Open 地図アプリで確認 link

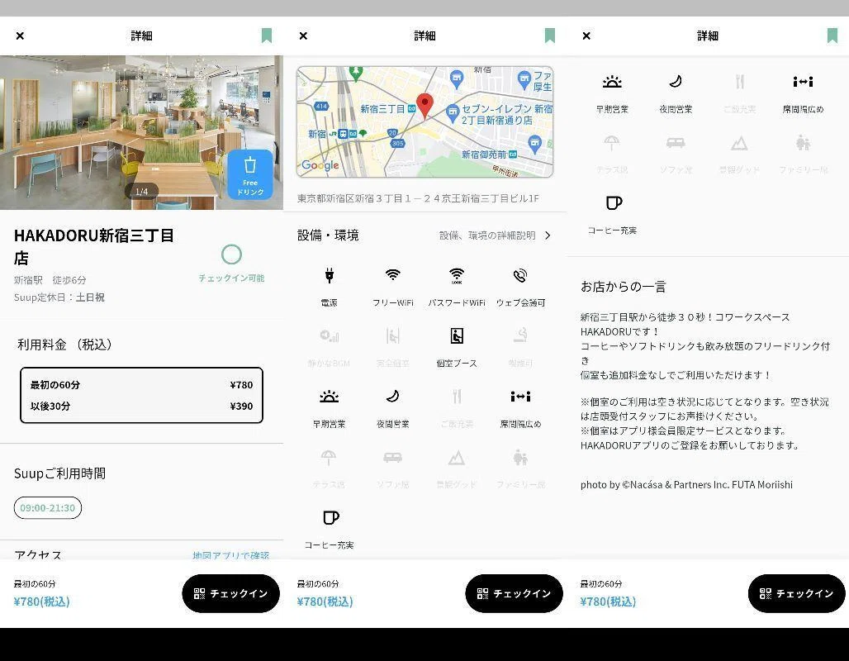click(x=230, y=555)
